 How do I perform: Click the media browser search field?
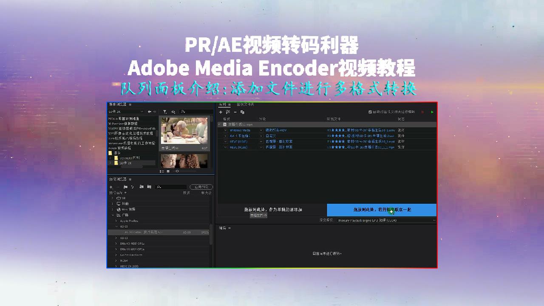pos(196,112)
